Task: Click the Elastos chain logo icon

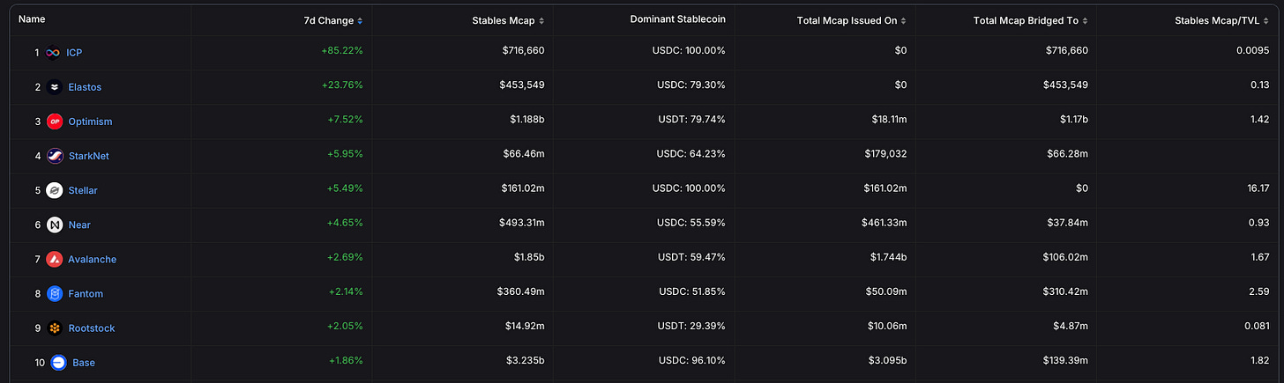Action: point(55,87)
